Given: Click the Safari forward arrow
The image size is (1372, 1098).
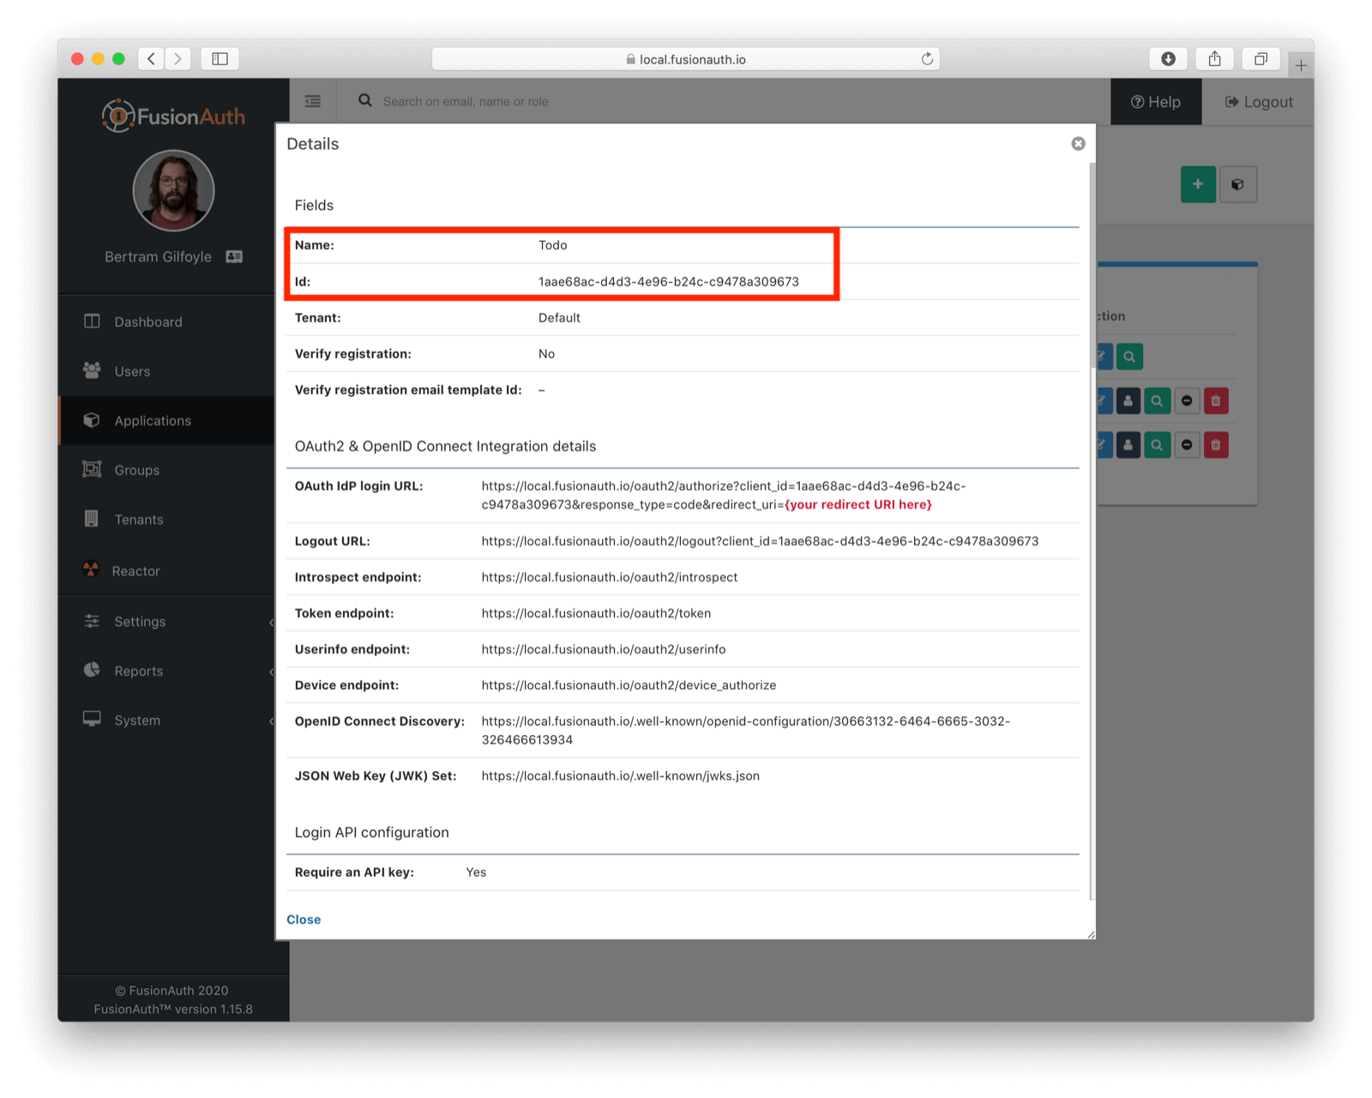Looking at the screenshot, I should click(178, 58).
